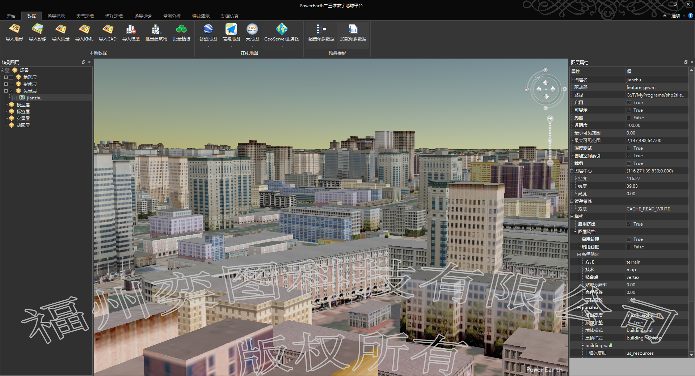The height and width of the screenshot is (376, 695).
Task: Click the 最大可见范围 value field
Action: click(657, 141)
